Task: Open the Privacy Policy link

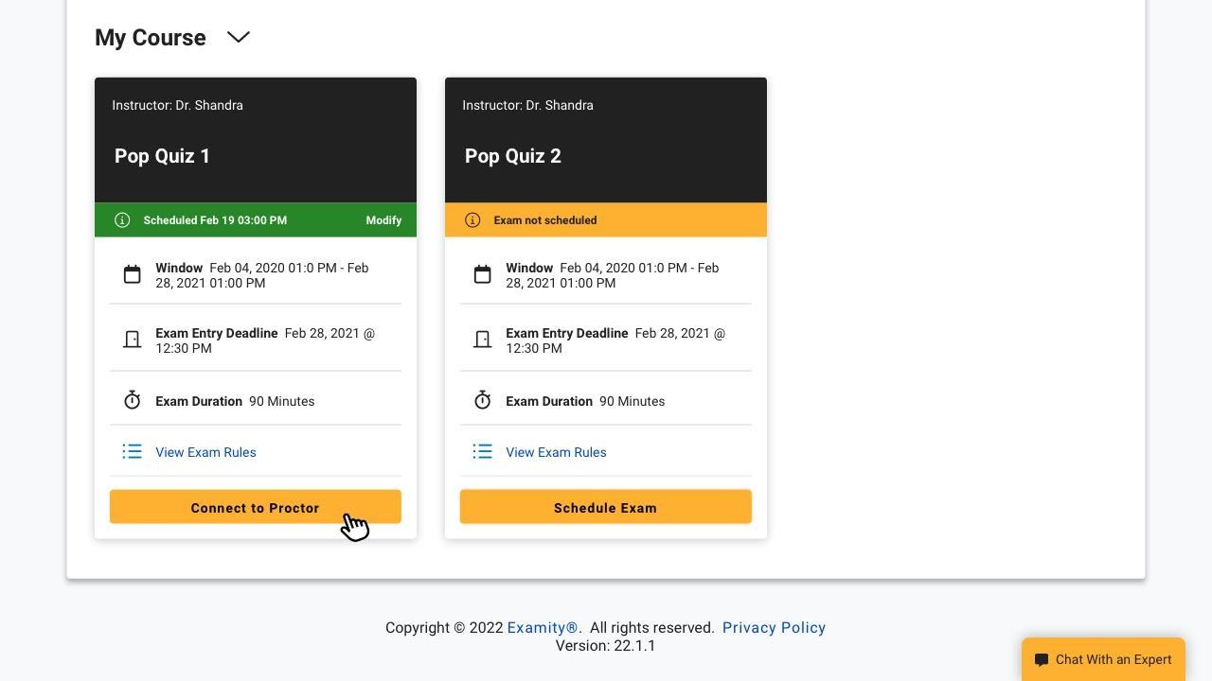Action: click(774, 628)
